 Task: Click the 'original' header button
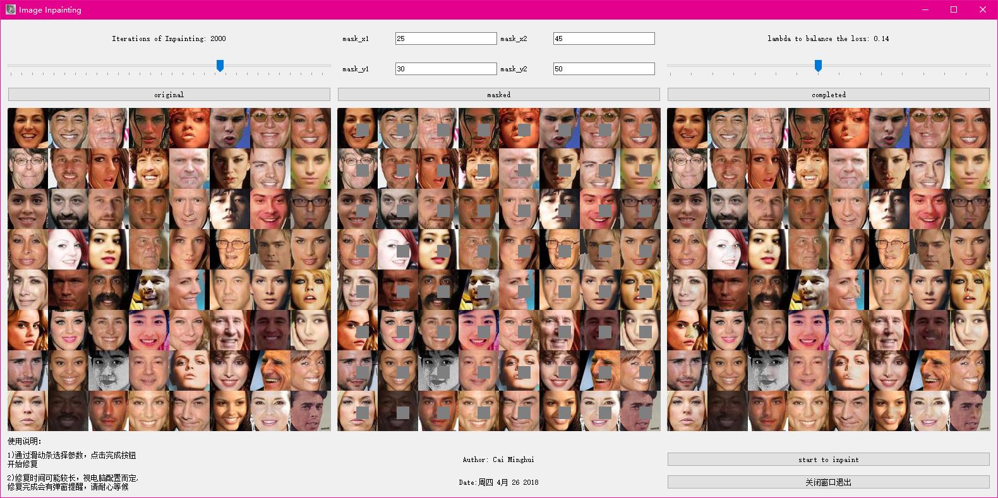[x=169, y=95]
